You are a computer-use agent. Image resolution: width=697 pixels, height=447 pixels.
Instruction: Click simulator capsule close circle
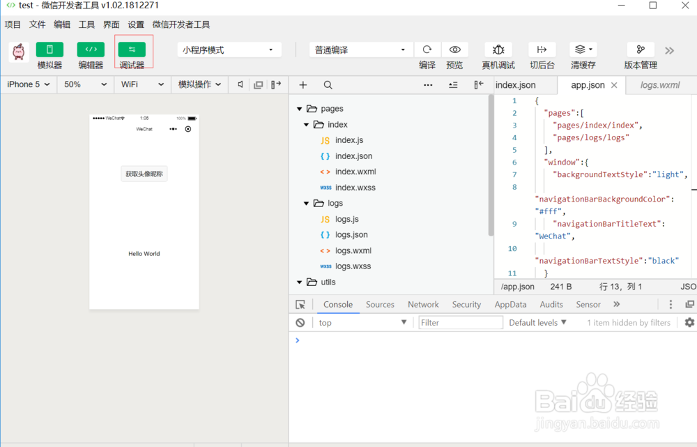click(x=188, y=129)
